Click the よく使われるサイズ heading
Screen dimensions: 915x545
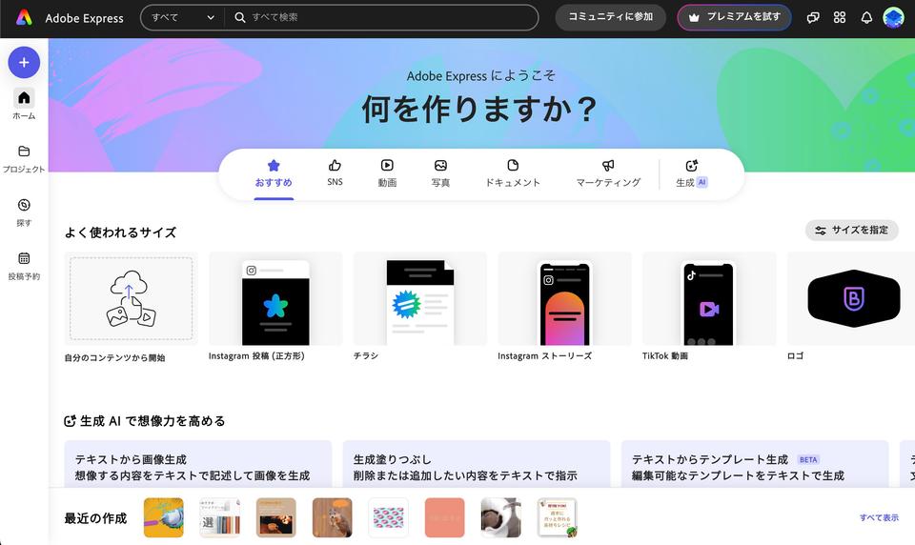[x=120, y=232]
